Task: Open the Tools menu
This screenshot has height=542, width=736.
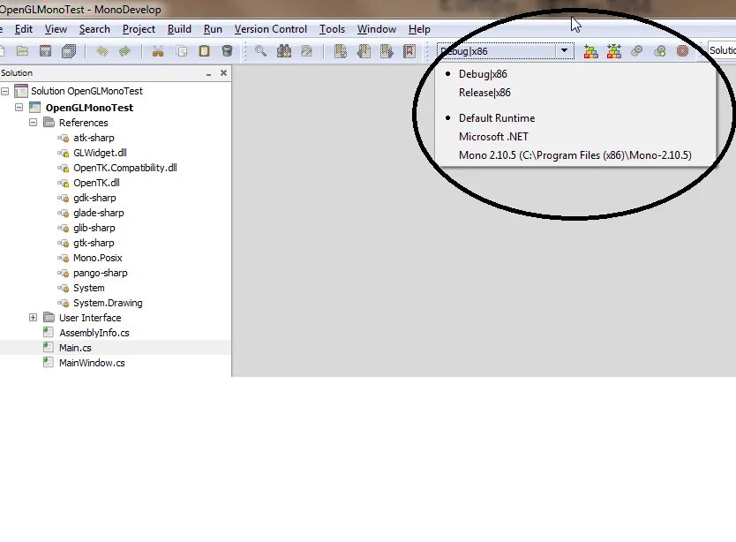Action: click(332, 29)
